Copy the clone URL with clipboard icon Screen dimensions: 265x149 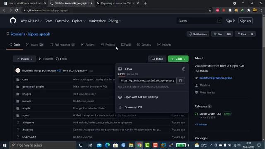[x=181, y=80]
